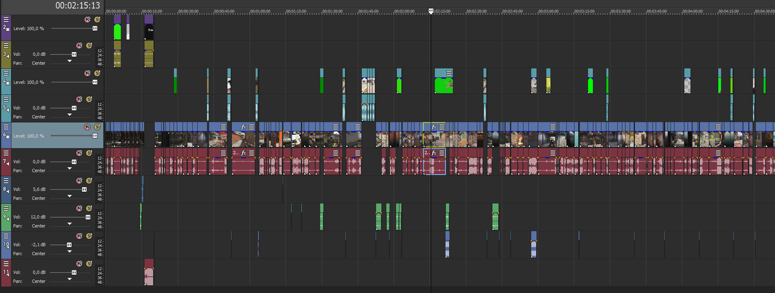Solo audio track 7
The image size is (775, 293).
[88, 153]
